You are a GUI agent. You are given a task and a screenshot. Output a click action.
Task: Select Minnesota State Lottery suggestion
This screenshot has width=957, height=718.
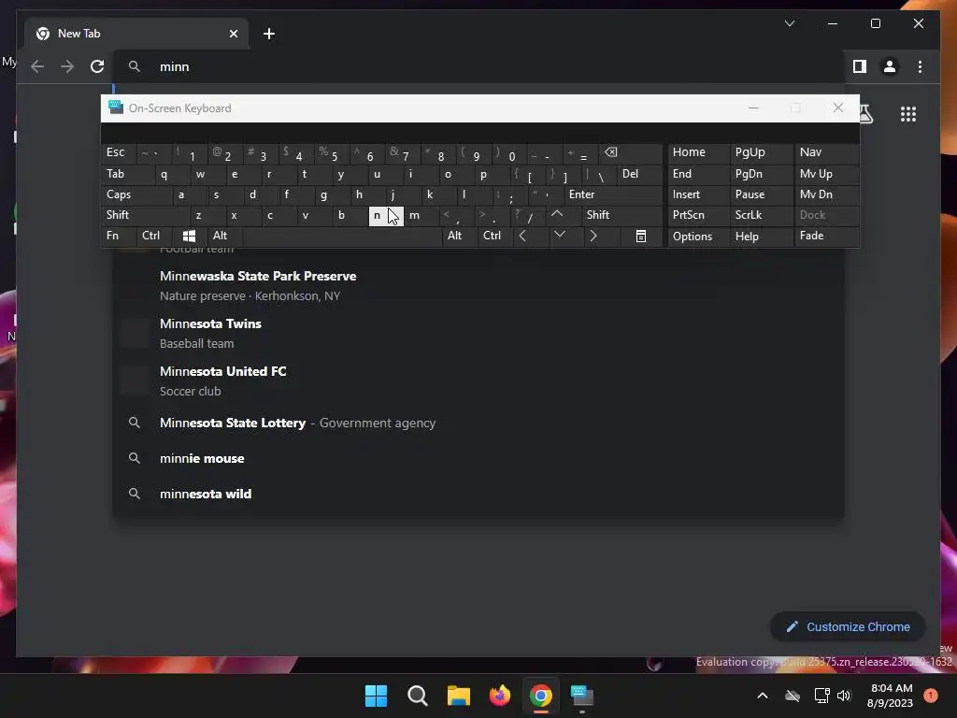pos(478,424)
